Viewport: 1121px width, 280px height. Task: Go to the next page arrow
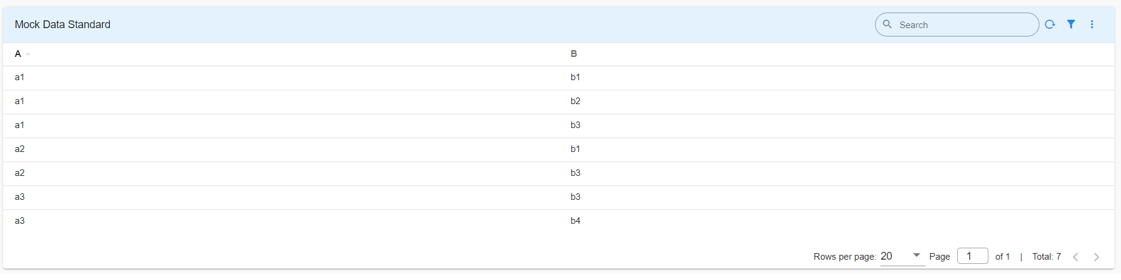click(1096, 257)
